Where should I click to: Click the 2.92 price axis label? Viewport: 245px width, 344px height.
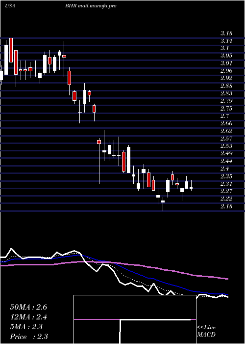[x=226, y=79]
